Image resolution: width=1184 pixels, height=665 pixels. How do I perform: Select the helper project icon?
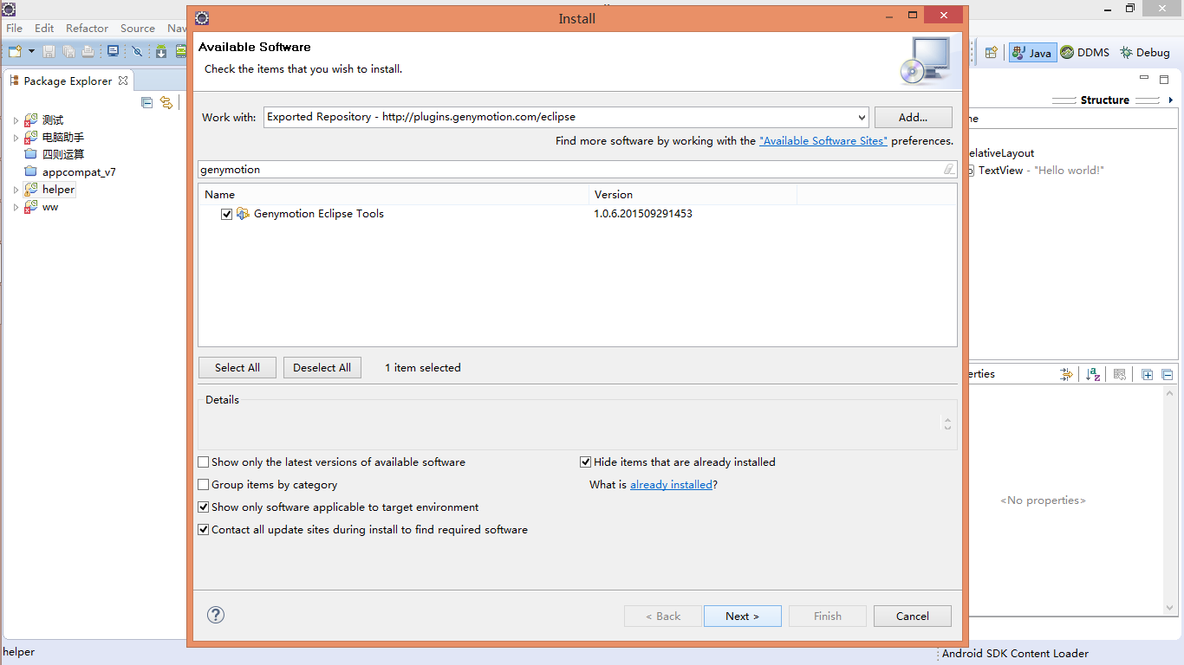31,190
